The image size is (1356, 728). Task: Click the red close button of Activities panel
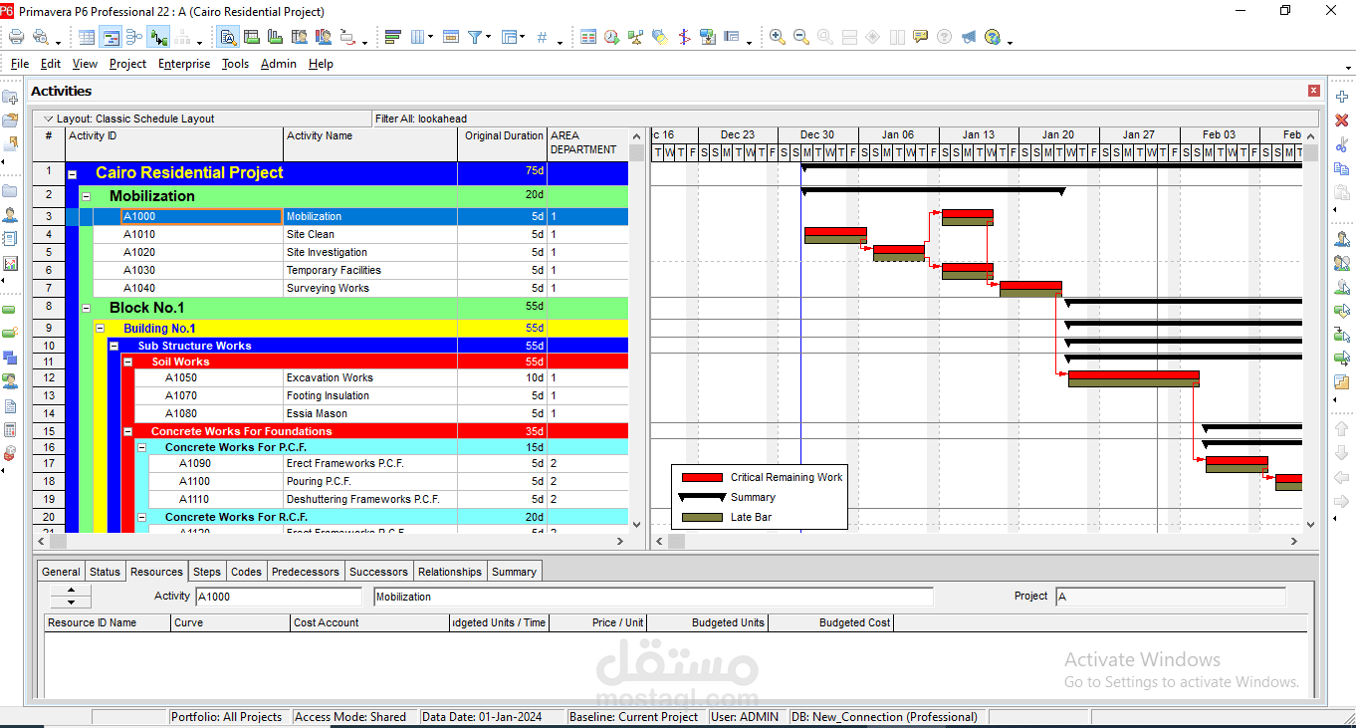point(1314,91)
